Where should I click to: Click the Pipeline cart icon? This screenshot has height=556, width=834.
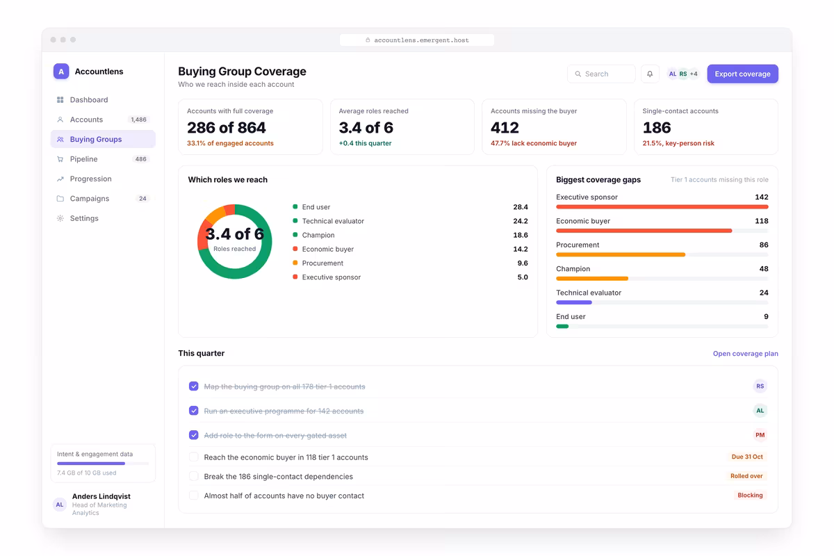[x=60, y=159]
